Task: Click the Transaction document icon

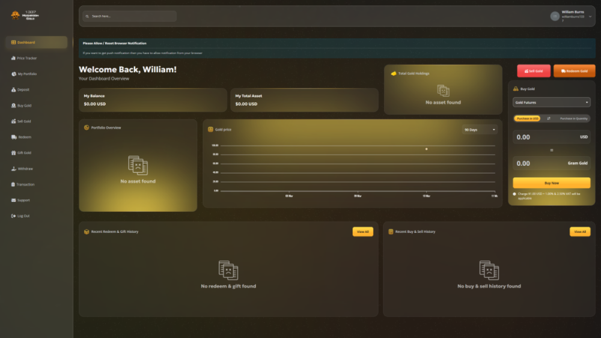Action: click(x=13, y=184)
